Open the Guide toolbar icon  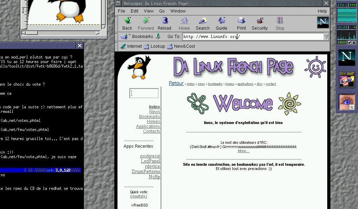click(x=221, y=21)
